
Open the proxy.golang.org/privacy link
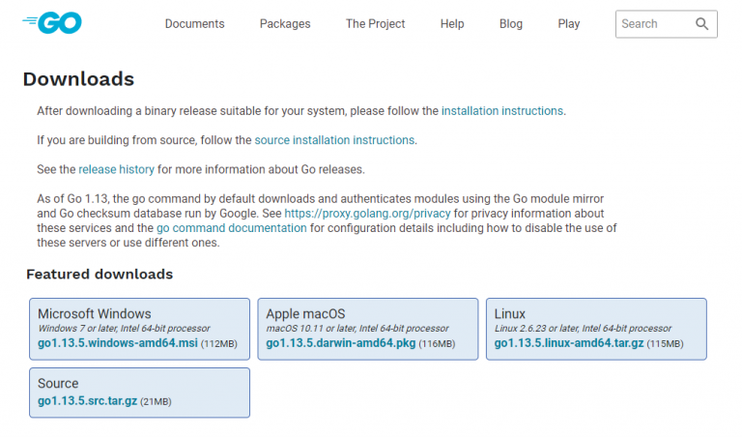367,214
